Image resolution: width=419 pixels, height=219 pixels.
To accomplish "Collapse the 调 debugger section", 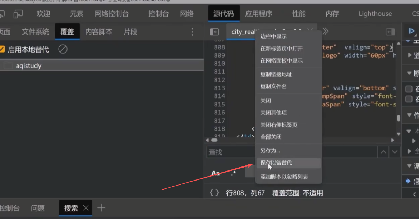I will coord(409,166).
